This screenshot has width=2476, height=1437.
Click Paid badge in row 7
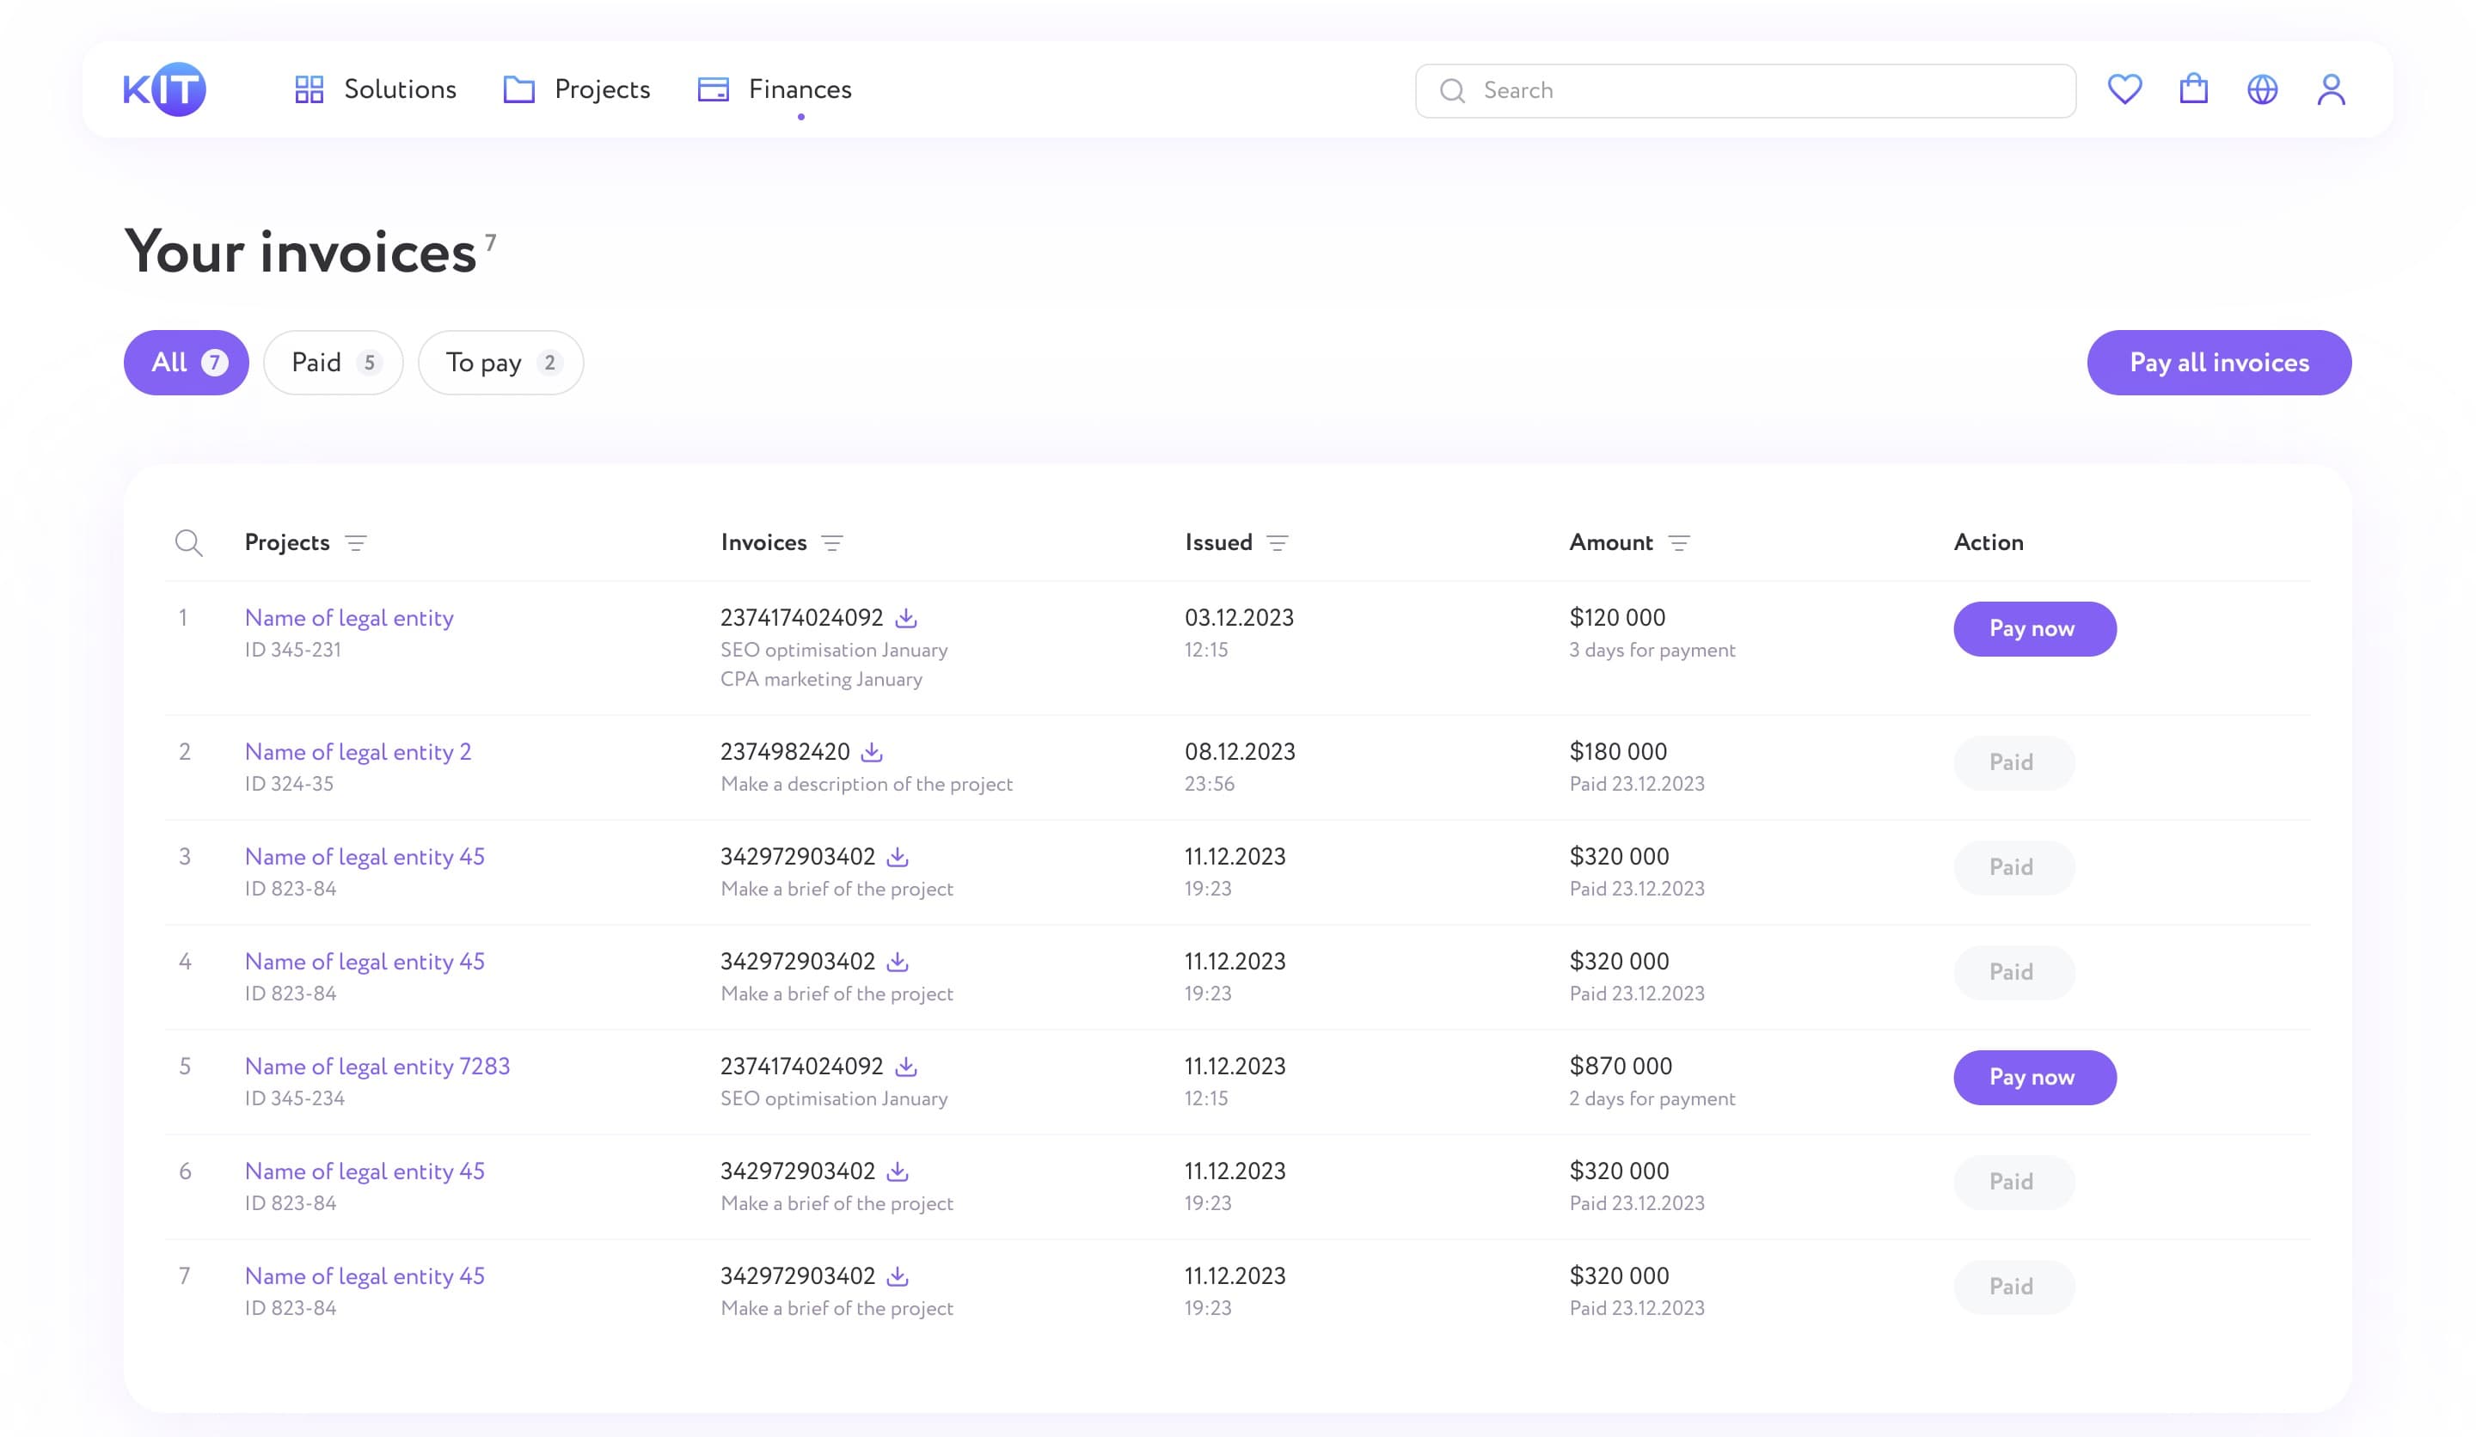pyautogui.click(x=2013, y=1287)
